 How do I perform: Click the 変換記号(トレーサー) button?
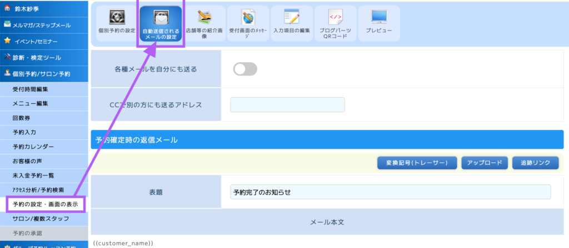click(x=417, y=163)
